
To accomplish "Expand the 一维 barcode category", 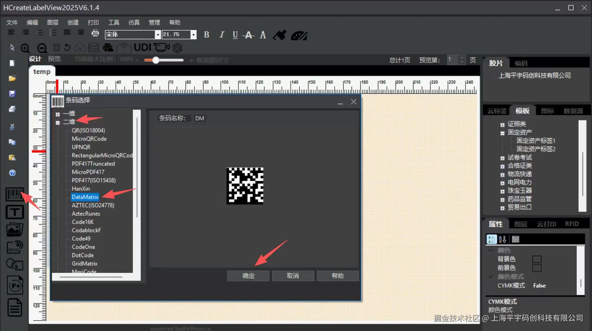I will pyautogui.click(x=58, y=114).
